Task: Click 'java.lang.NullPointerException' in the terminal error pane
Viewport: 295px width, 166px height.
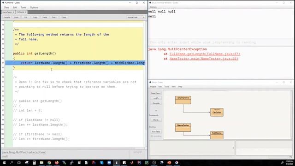Action: pos(177,49)
